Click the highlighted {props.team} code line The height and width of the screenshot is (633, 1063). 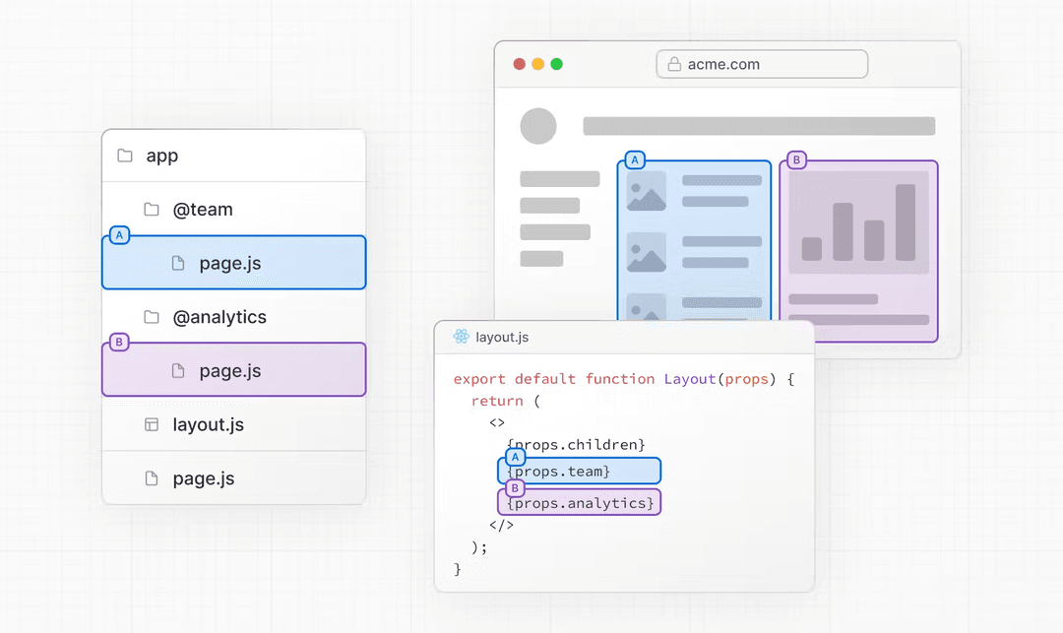coord(580,471)
